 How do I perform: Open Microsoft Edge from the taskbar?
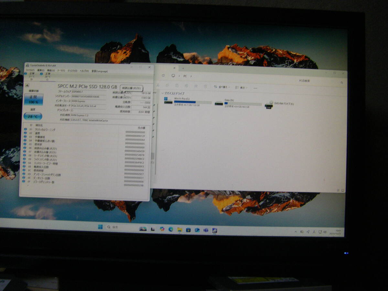(170, 229)
